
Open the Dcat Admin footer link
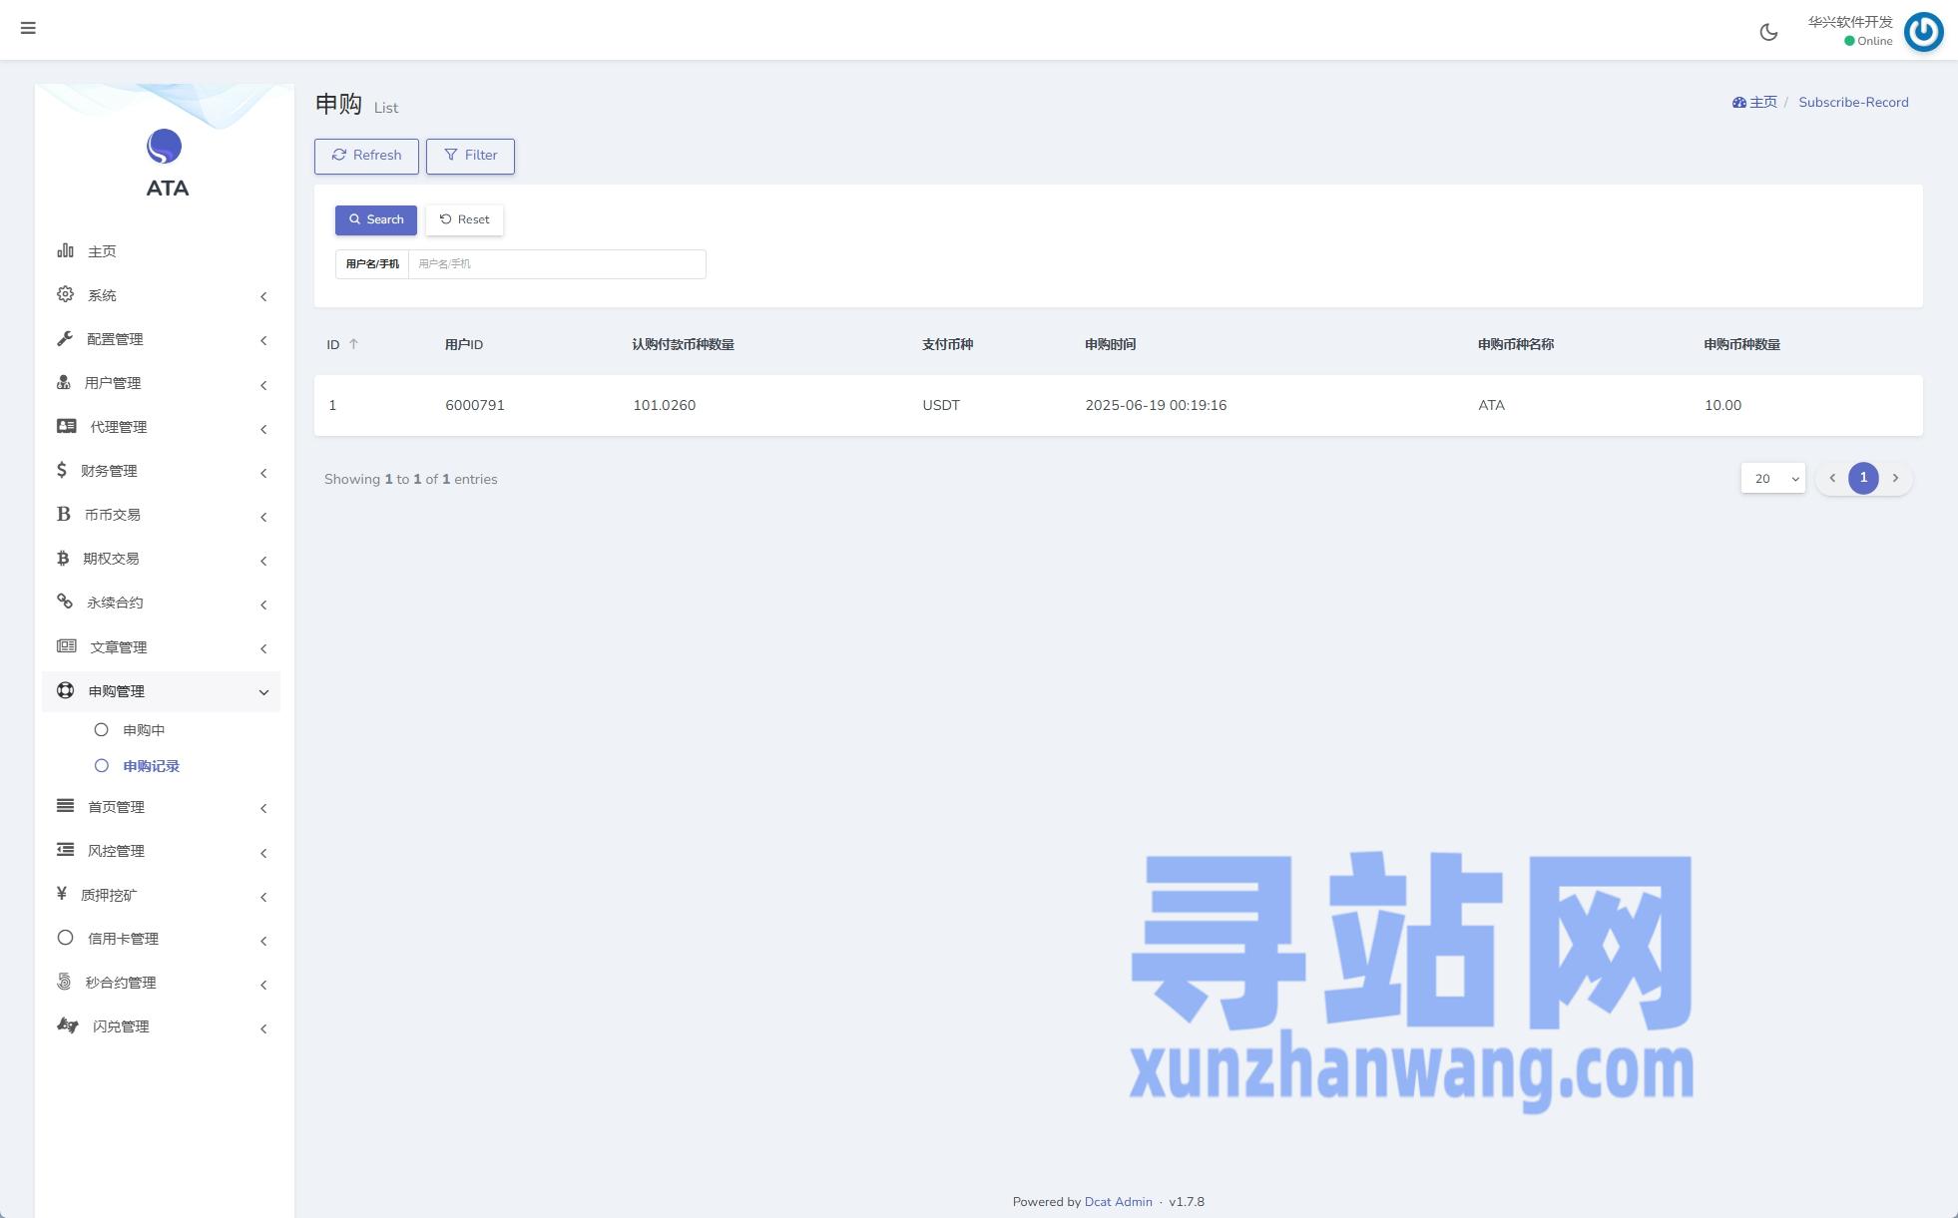[1118, 1201]
